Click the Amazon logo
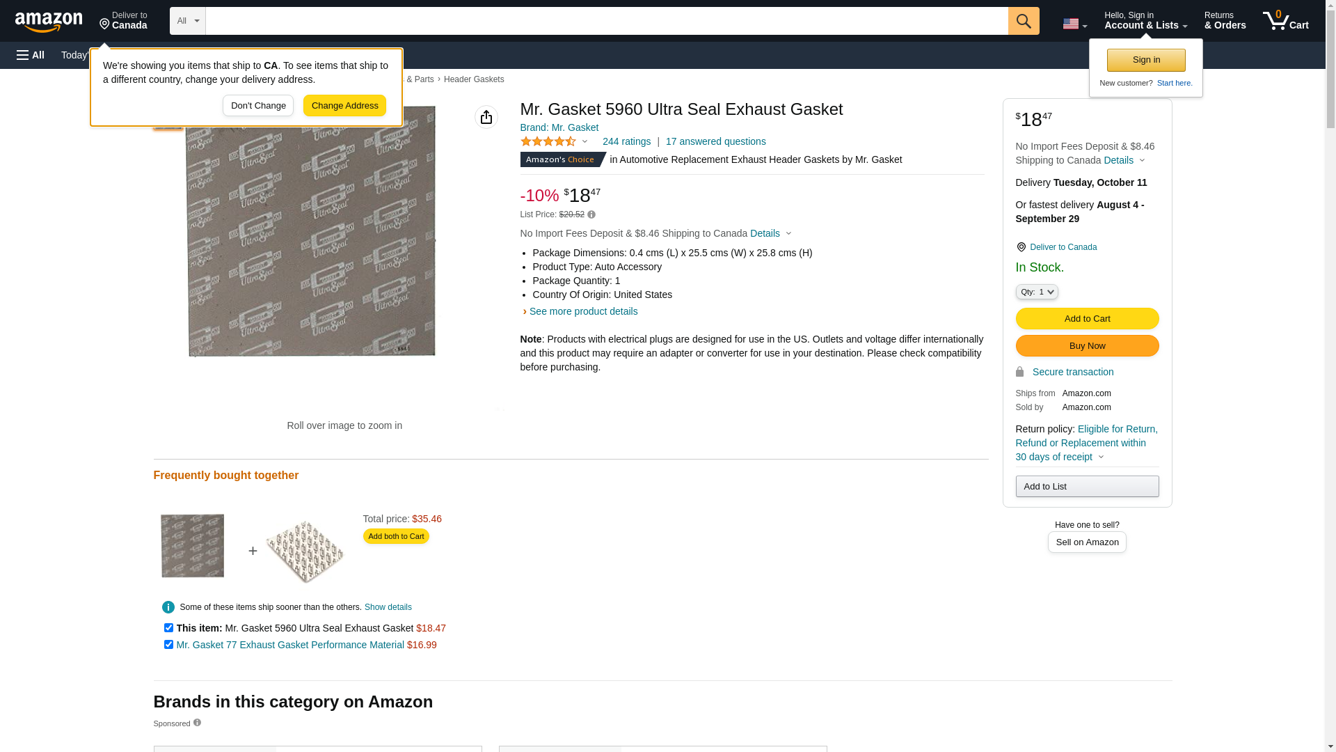 point(49,22)
